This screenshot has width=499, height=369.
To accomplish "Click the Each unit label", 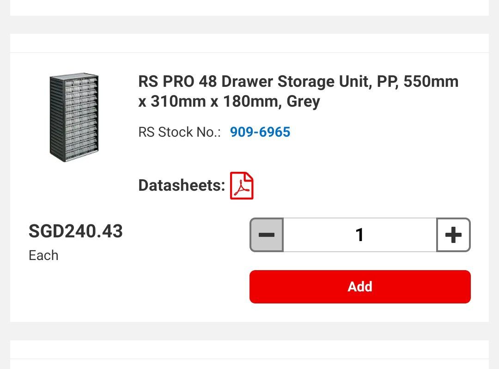I will [x=43, y=255].
